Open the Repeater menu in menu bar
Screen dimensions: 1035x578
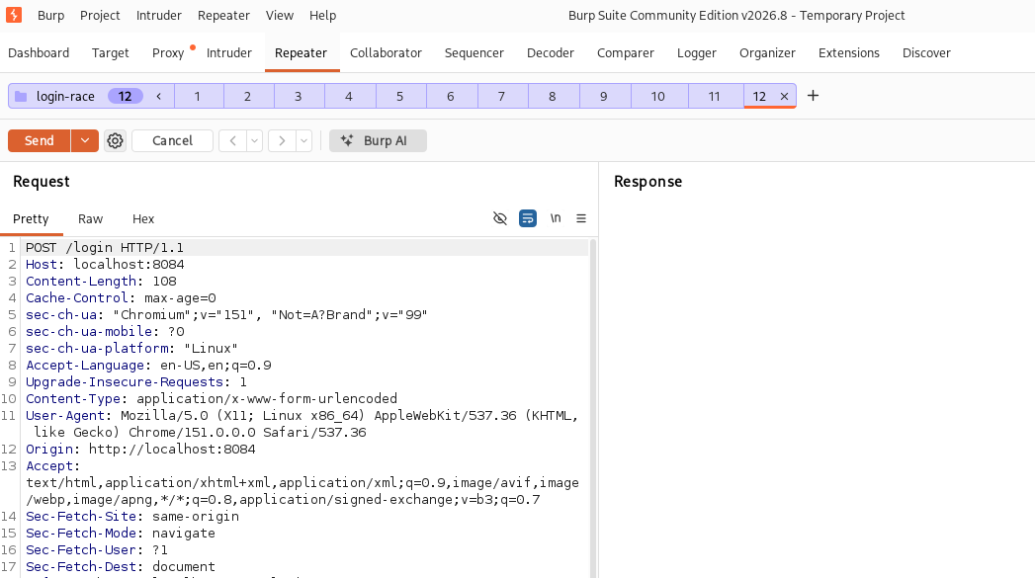[223, 15]
